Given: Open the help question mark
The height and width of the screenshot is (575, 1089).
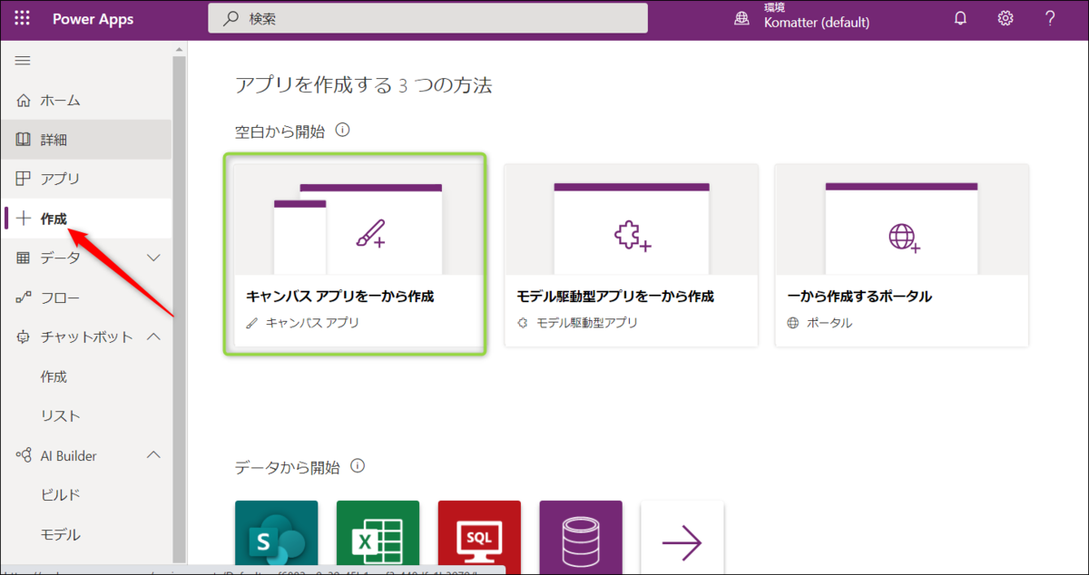Looking at the screenshot, I should (x=1050, y=18).
